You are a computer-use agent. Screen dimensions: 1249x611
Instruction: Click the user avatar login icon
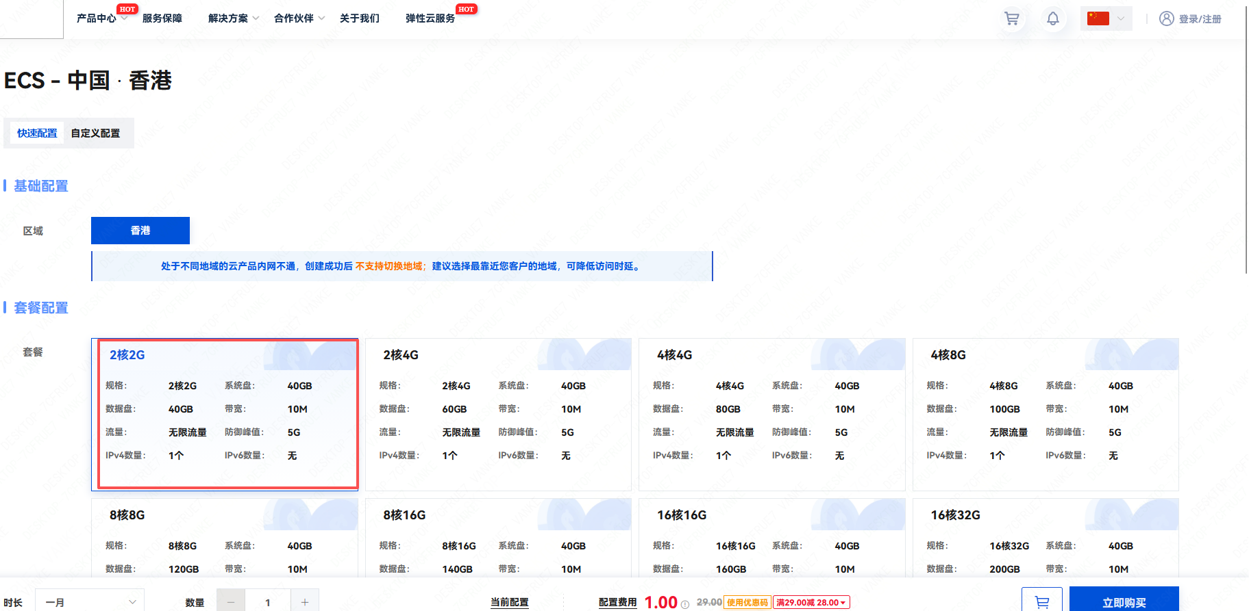click(x=1166, y=18)
